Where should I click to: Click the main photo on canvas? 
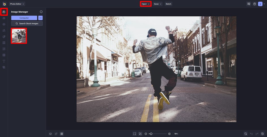[156, 69]
